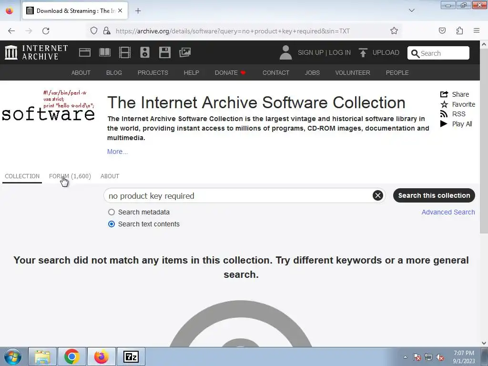Open DONATE in the navigation bar
This screenshot has width=488, height=366.
point(230,73)
